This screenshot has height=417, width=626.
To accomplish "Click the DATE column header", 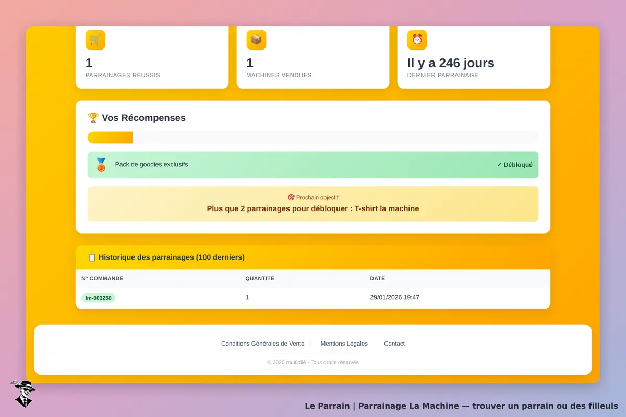I will coord(378,278).
